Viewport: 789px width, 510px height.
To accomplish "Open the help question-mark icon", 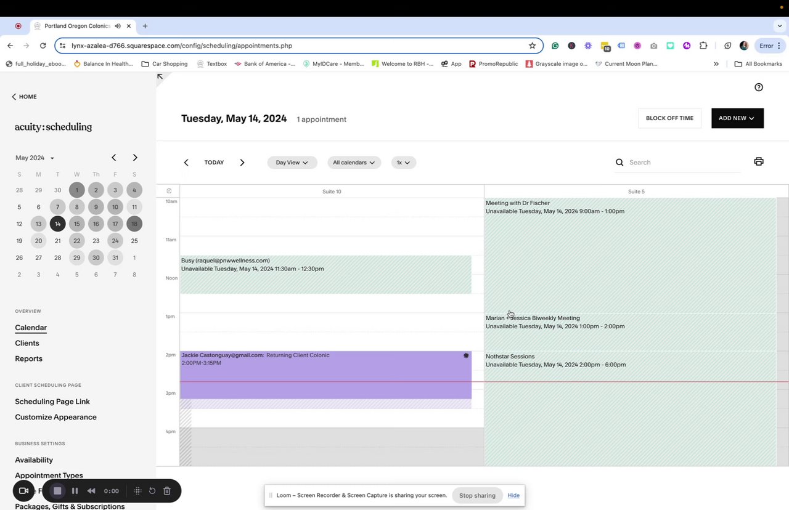I will pyautogui.click(x=759, y=87).
